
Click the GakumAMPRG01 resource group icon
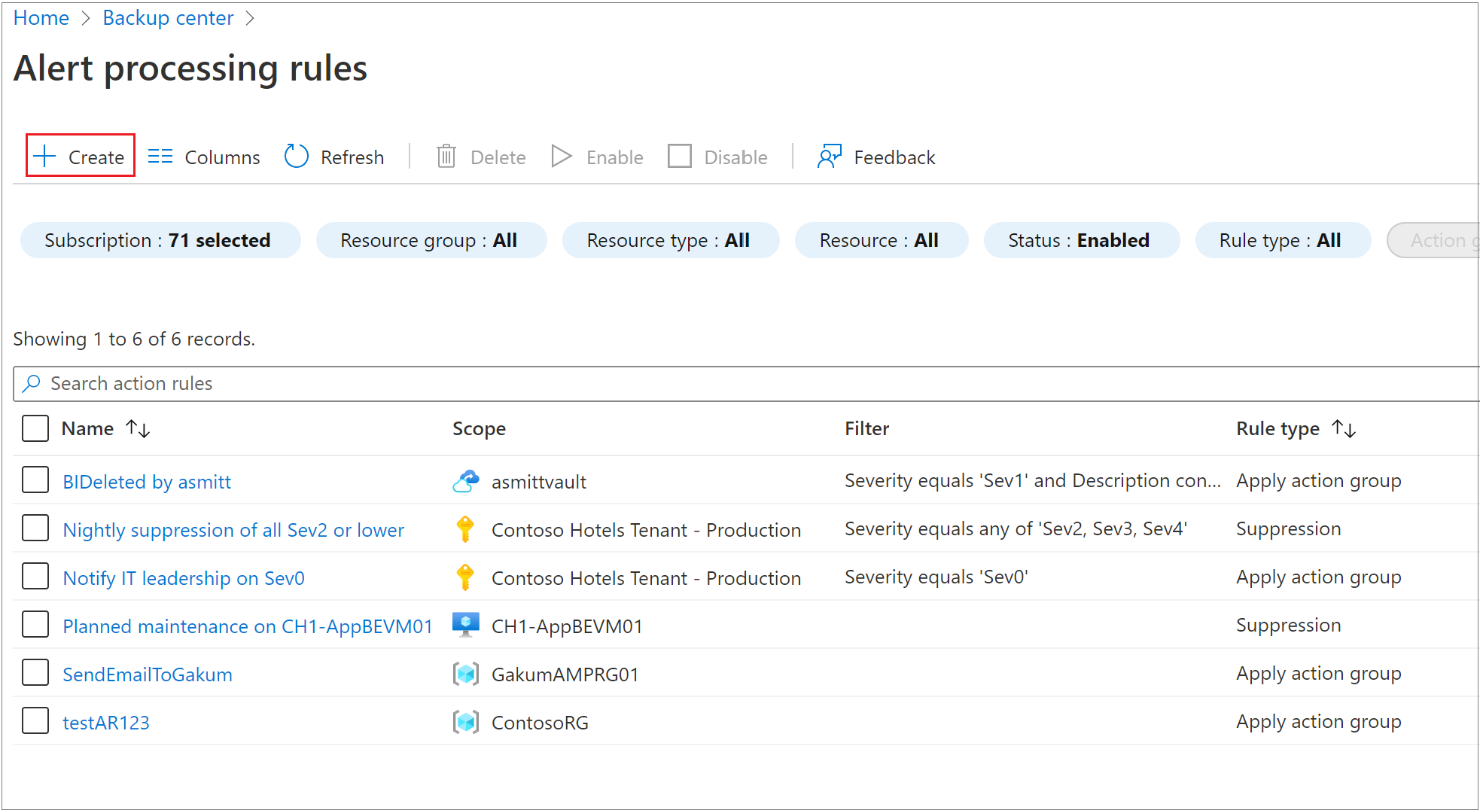click(x=465, y=674)
